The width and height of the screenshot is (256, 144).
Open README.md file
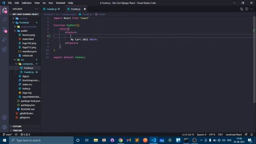pyautogui.click(x=28, y=109)
